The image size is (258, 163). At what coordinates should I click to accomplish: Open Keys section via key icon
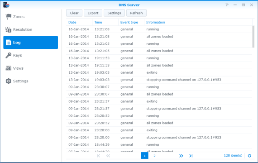[x=9, y=55]
